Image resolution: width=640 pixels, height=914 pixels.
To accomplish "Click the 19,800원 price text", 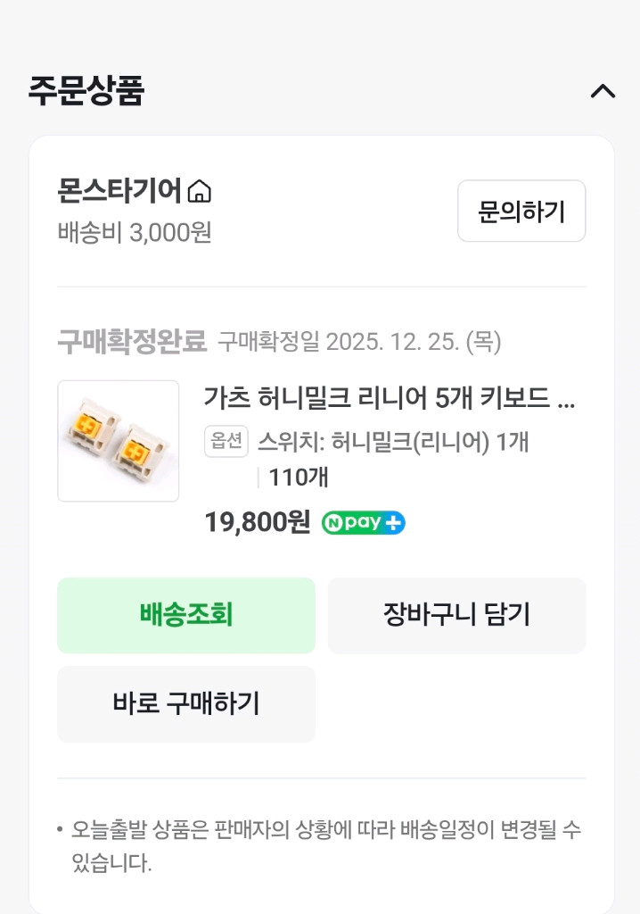I will pos(256,523).
